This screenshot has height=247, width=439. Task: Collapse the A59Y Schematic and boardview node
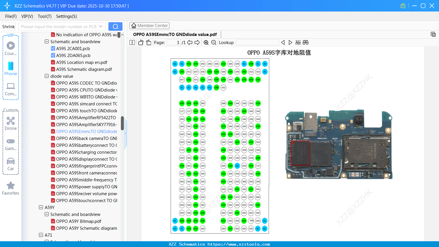46,214
